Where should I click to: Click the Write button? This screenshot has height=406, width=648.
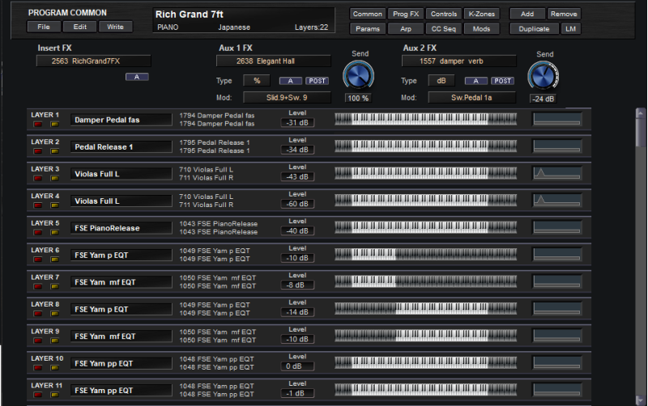point(115,27)
